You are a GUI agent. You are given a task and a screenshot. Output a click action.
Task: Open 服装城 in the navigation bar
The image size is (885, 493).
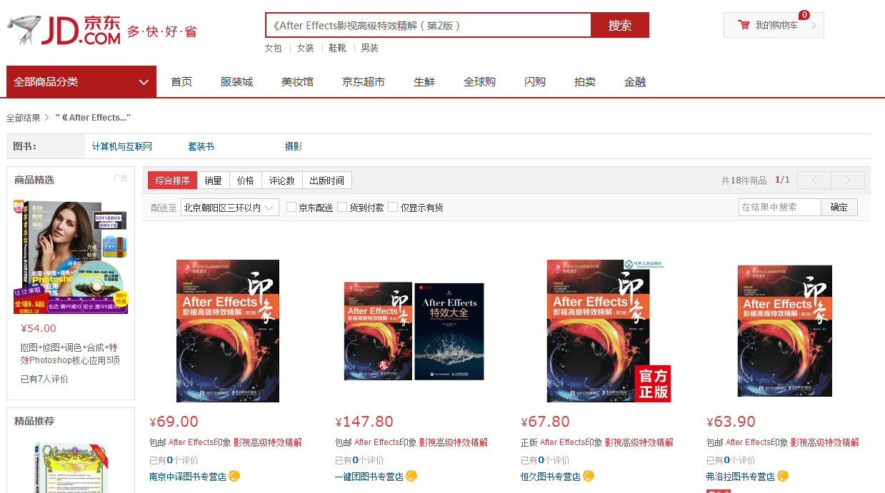tap(236, 81)
